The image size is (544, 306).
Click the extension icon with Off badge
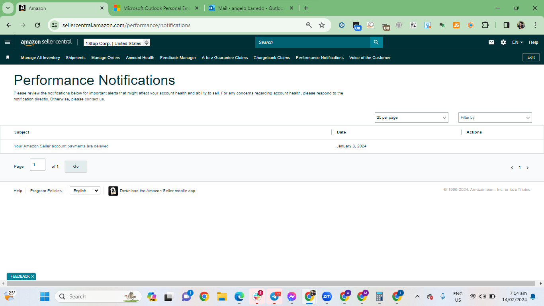385,26
